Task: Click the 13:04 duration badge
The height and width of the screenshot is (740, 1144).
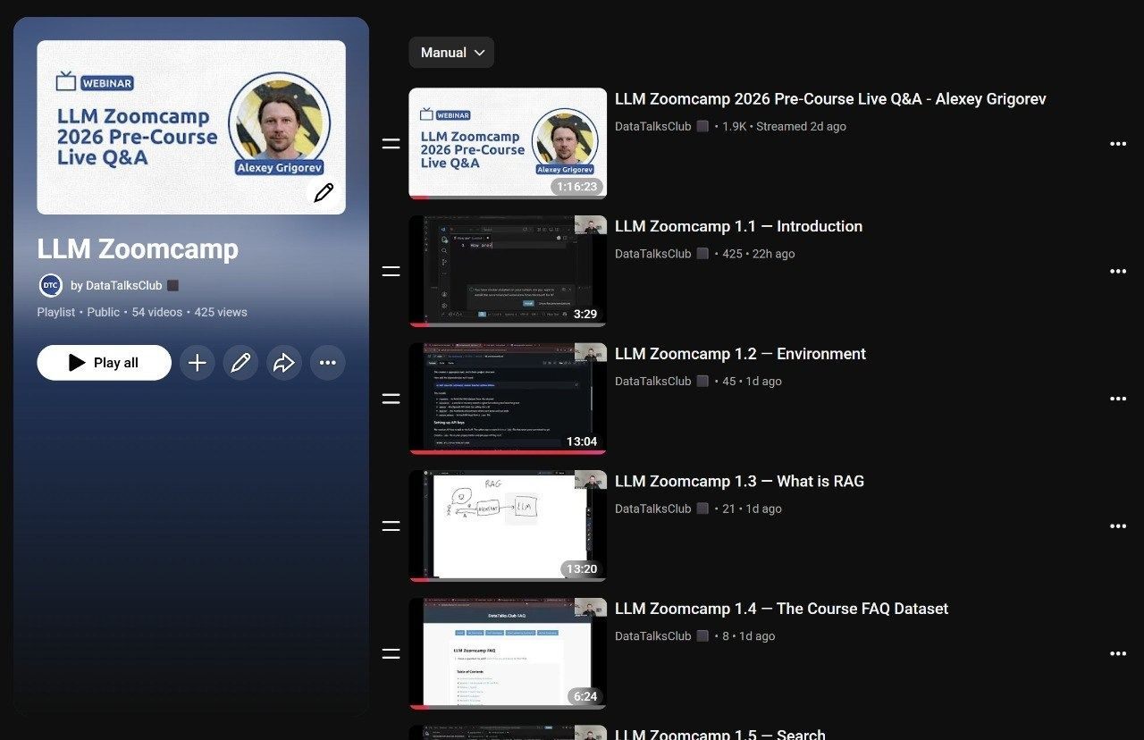Action: pyautogui.click(x=582, y=441)
